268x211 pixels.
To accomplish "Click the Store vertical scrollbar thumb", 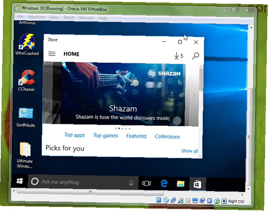I will [x=201, y=80].
